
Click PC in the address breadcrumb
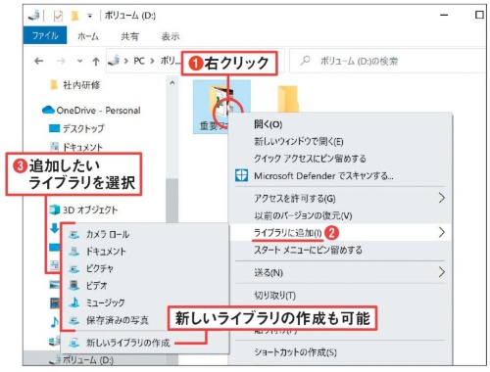(x=139, y=61)
